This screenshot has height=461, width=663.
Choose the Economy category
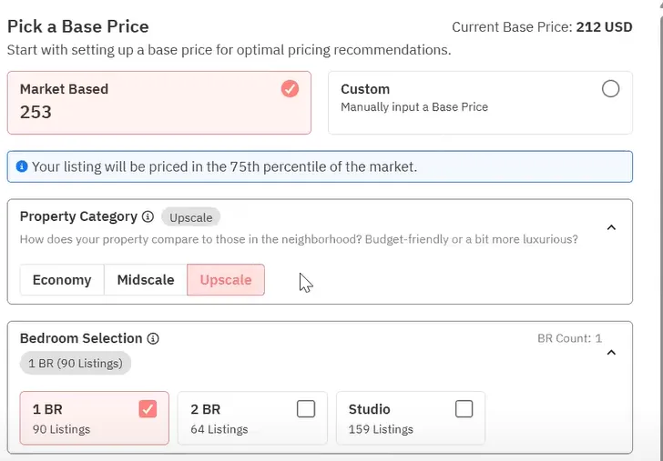tap(62, 280)
